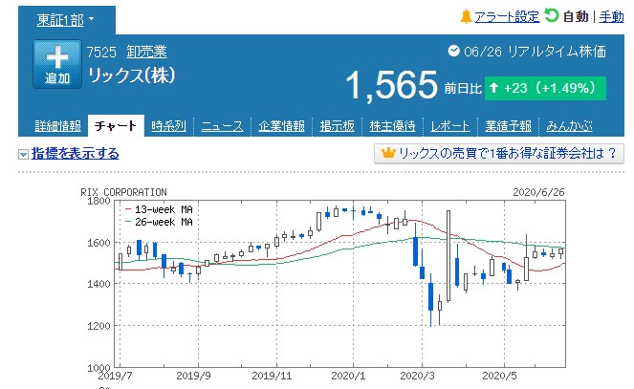Switch to 手動 refresh mode
Screen dimensions: 634x389
[x=611, y=17]
